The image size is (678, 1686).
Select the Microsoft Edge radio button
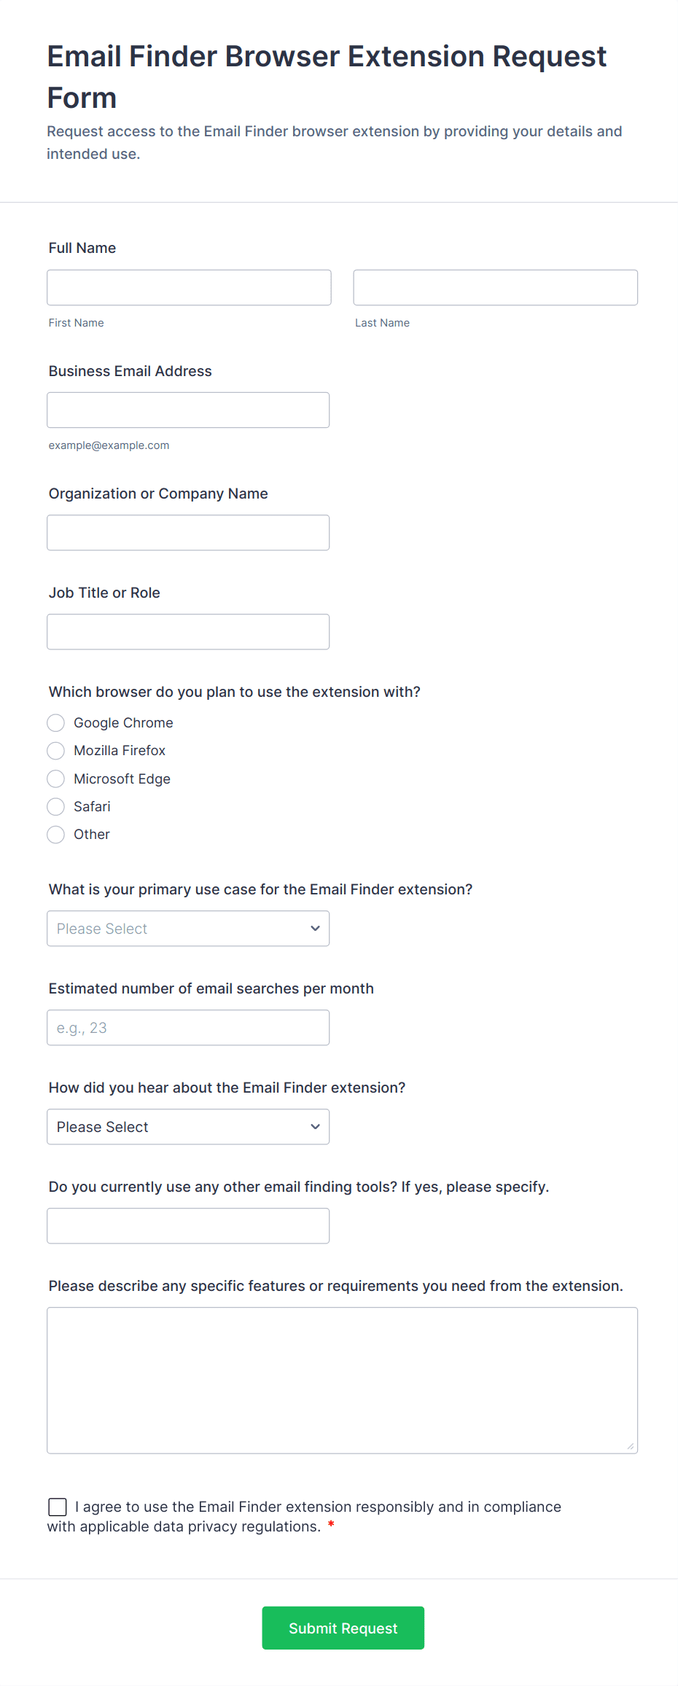56,778
